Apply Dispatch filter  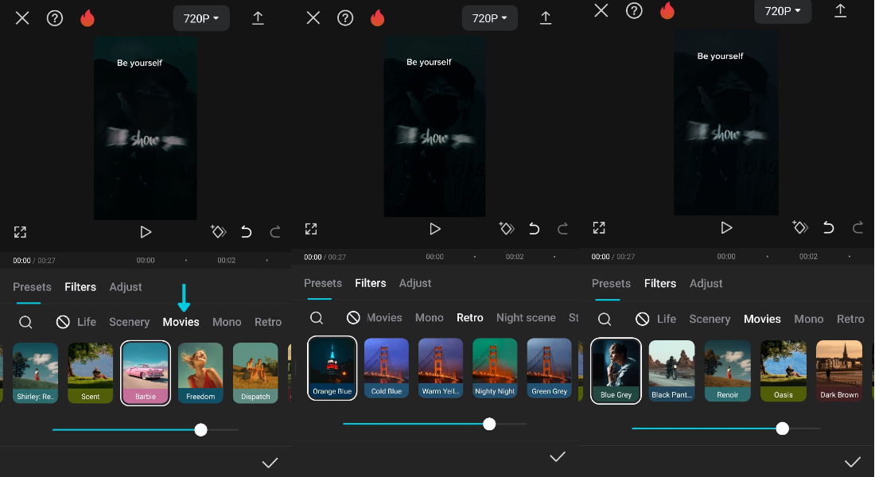(x=255, y=373)
